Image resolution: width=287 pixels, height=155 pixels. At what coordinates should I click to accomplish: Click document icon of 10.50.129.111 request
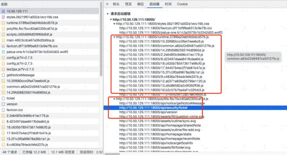pos(3,11)
